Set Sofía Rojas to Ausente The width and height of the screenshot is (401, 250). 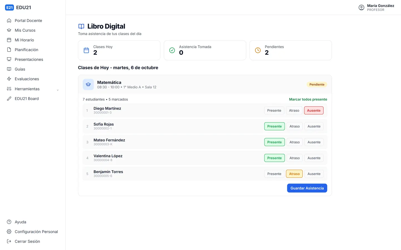(x=314, y=126)
